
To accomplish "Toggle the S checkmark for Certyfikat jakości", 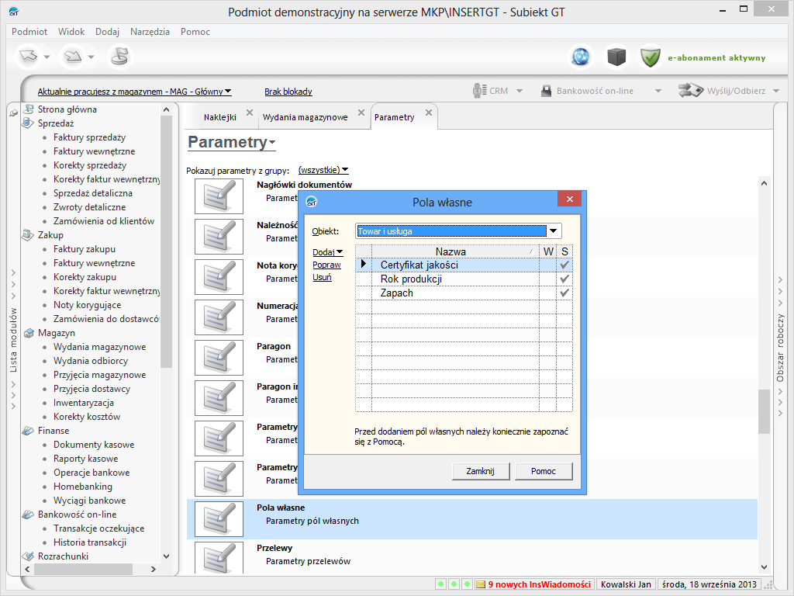I will [x=564, y=265].
